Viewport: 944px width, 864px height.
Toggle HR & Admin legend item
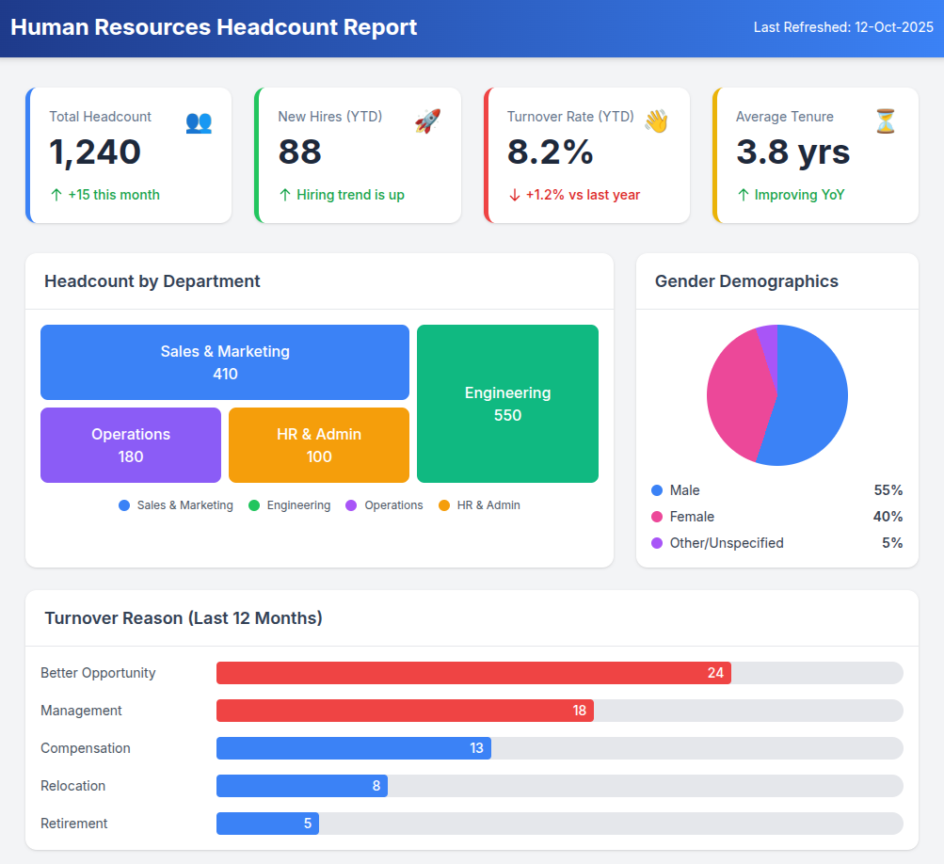click(479, 505)
